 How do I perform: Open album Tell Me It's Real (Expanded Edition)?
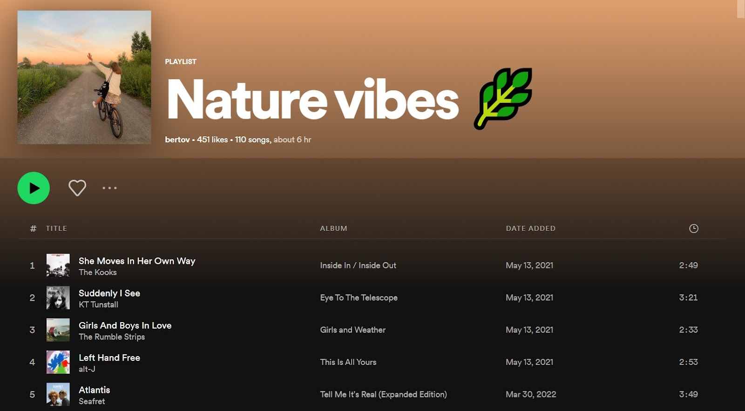pos(383,394)
